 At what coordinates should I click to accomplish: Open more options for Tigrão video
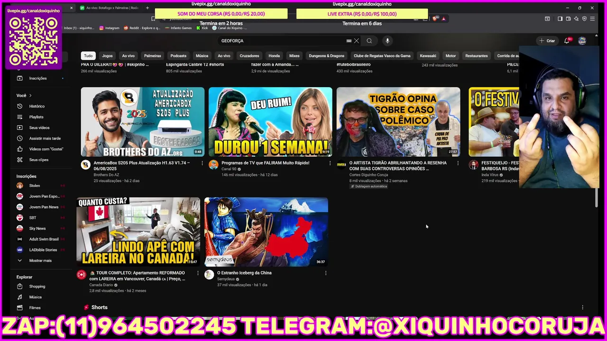458,163
